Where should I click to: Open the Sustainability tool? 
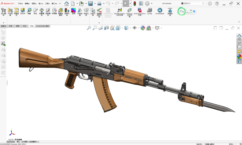click(x=160, y=11)
